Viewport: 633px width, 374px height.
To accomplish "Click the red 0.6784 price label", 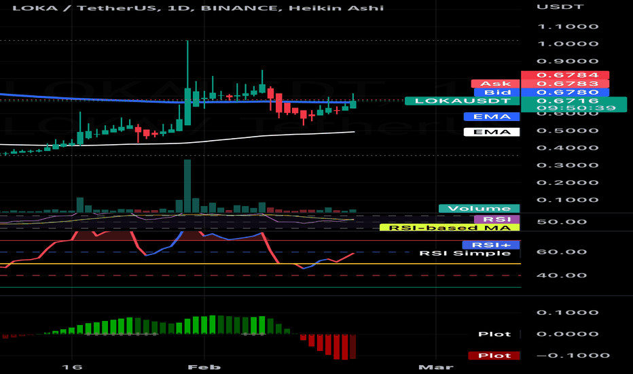I will click(x=565, y=75).
